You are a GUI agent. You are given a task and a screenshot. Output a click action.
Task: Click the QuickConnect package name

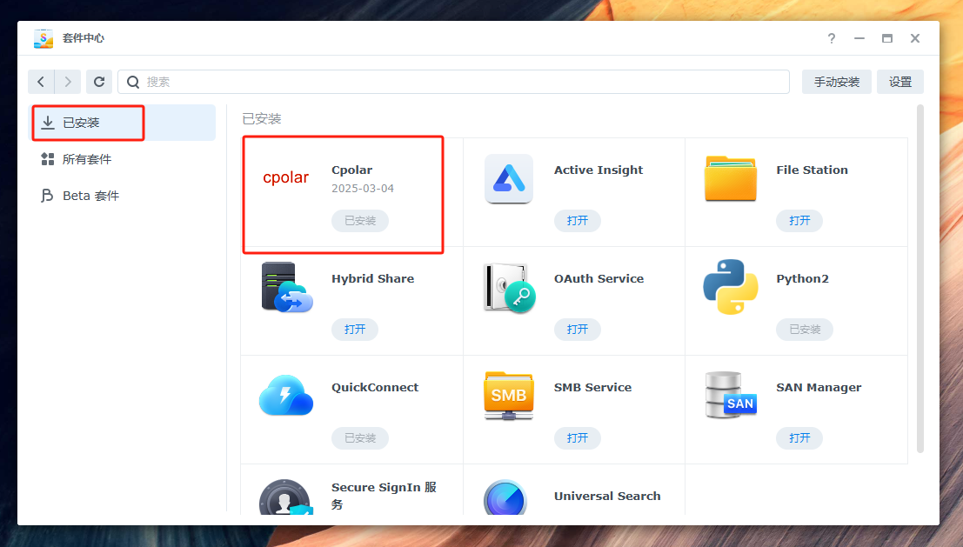pos(375,387)
